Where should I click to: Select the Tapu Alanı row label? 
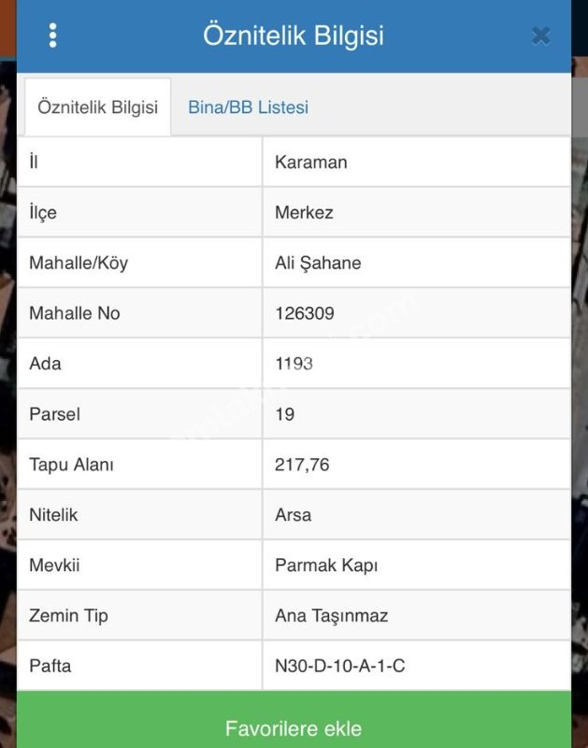71,465
